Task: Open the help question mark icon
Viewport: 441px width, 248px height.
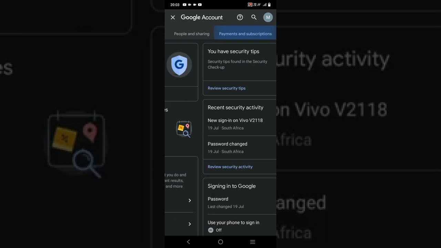Action: point(240,17)
